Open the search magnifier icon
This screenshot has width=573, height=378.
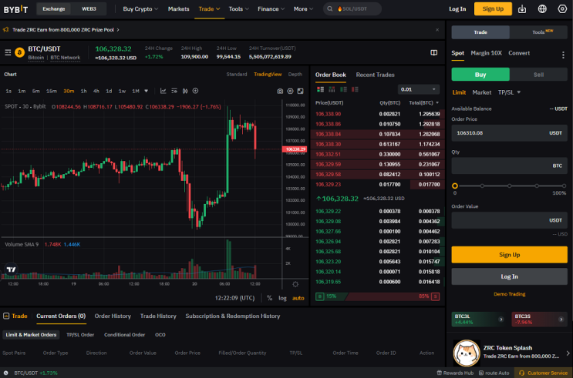pos(329,8)
